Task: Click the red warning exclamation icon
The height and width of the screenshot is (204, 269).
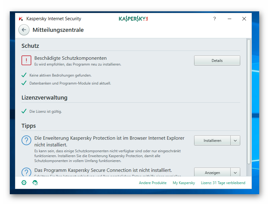Action: click(x=26, y=60)
